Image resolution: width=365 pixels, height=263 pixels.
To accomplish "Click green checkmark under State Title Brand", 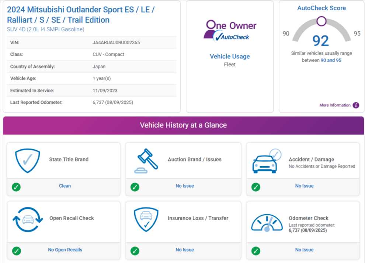I will pos(16,187).
